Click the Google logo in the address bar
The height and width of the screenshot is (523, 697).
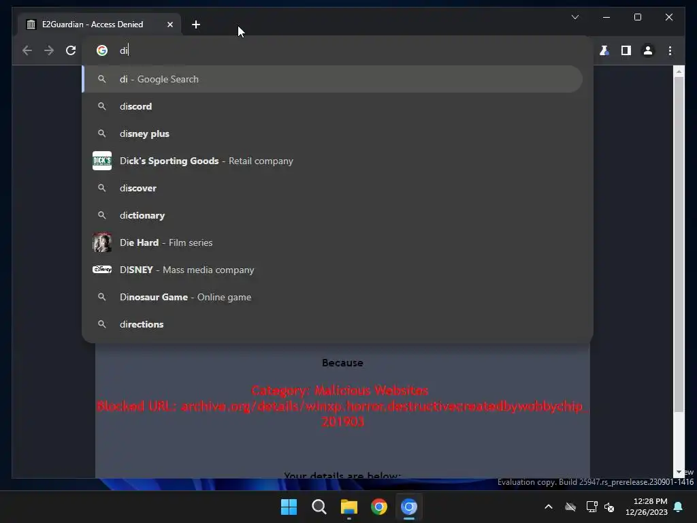(102, 50)
